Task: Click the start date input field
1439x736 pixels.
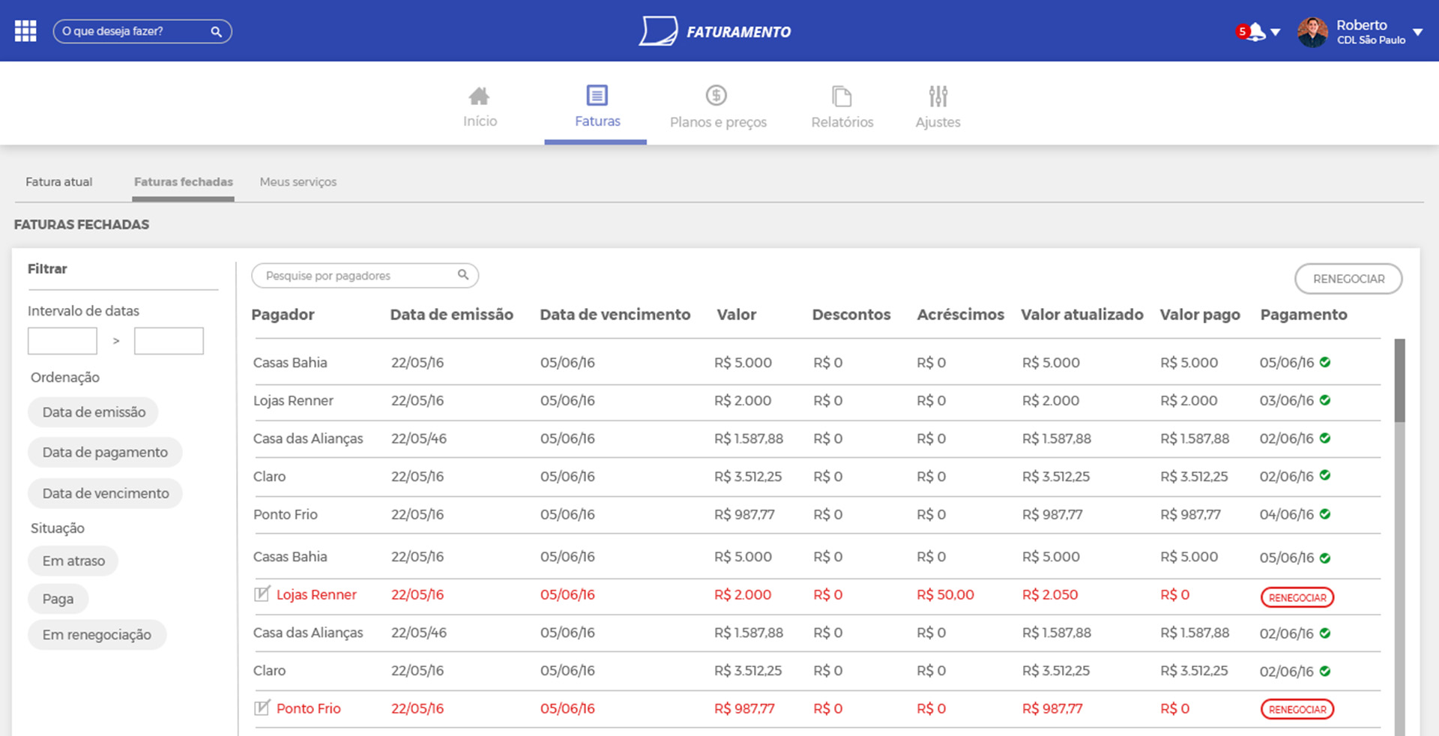Action: point(62,341)
